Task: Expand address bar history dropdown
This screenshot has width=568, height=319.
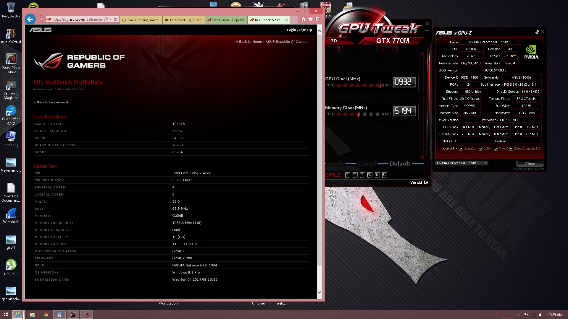Action: (x=111, y=19)
